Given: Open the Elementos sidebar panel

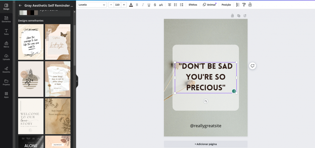Looking at the screenshot, I should [6, 19].
